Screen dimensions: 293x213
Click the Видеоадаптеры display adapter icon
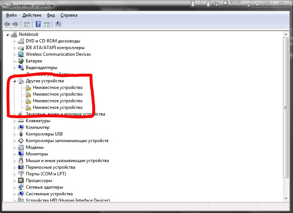21,68
